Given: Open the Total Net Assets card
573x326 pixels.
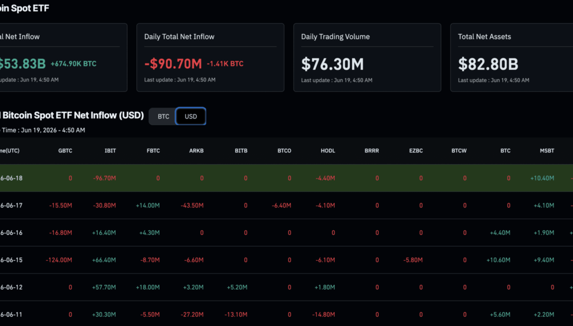Looking at the screenshot, I should point(512,57).
